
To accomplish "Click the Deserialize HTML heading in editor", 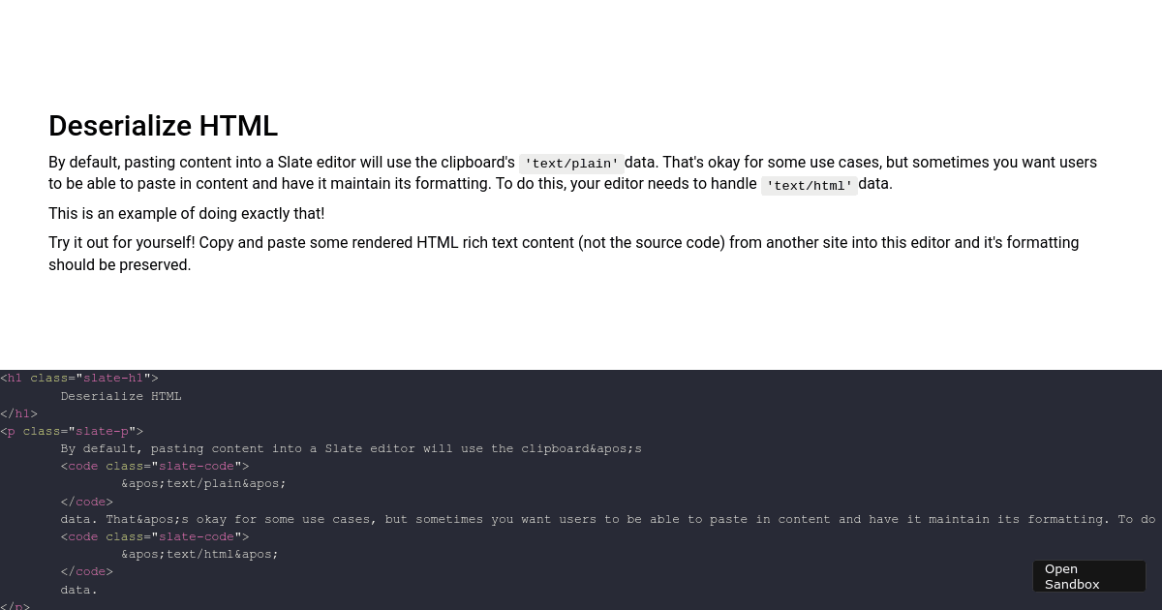I will (x=164, y=126).
